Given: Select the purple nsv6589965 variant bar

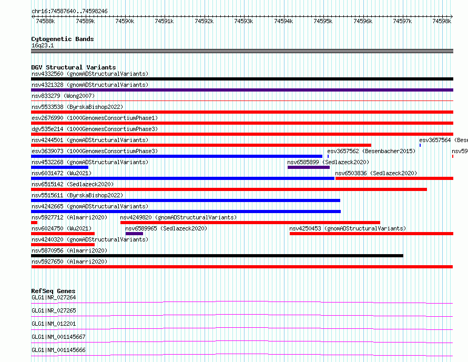Looking at the screenshot, I should 134,234.
